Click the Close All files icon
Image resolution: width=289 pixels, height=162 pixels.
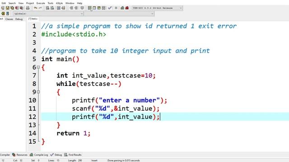(x=21, y=8)
